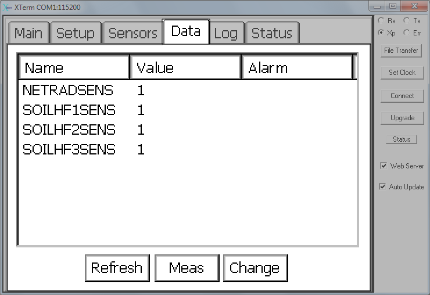The image size is (430, 295).
Task: Choose the Err radio option
Action: coord(407,33)
